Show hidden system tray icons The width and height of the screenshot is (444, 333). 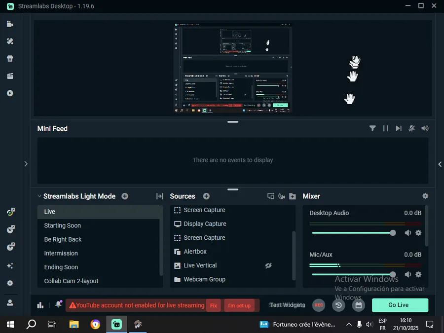point(349,325)
